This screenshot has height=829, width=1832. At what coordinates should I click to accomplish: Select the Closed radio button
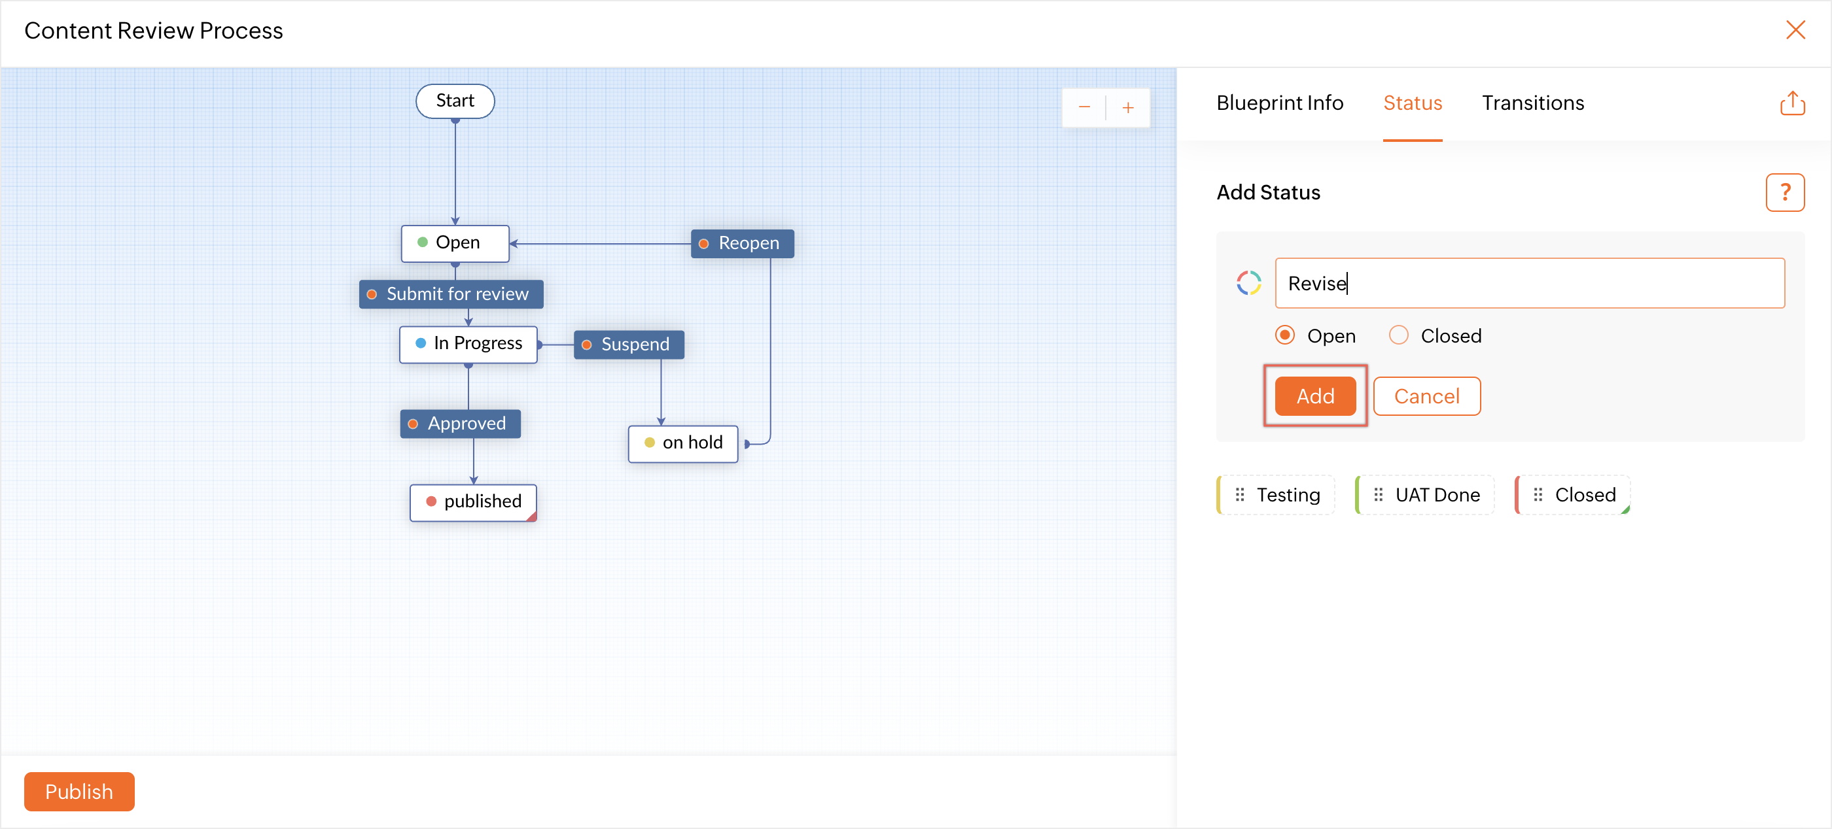[x=1398, y=335]
